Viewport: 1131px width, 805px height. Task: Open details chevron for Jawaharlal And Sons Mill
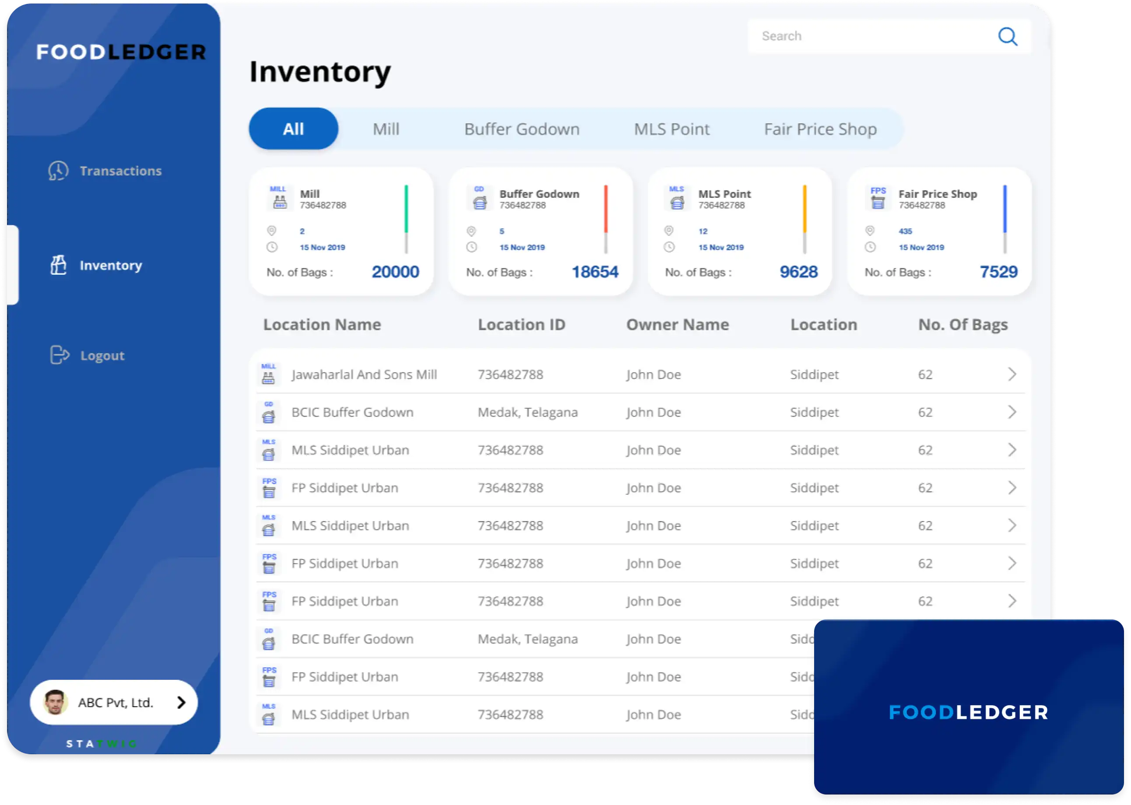(x=1012, y=375)
